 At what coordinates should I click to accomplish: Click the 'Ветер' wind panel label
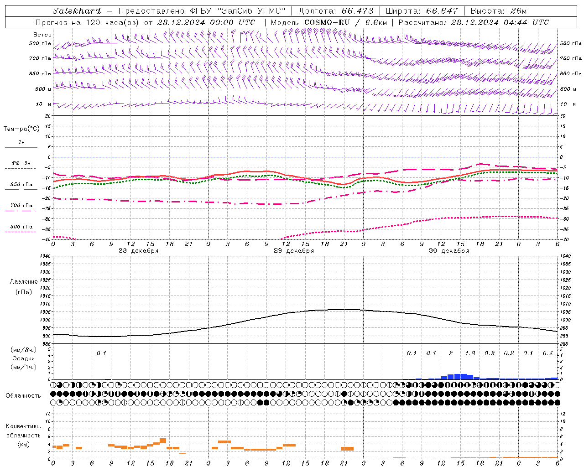click(42, 35)
